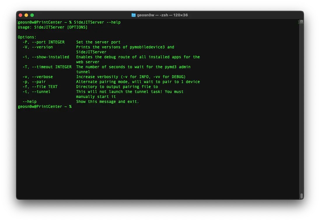
Task: Click 'Increase verbosity (-v for INFO' description
Action: (112, 77)
